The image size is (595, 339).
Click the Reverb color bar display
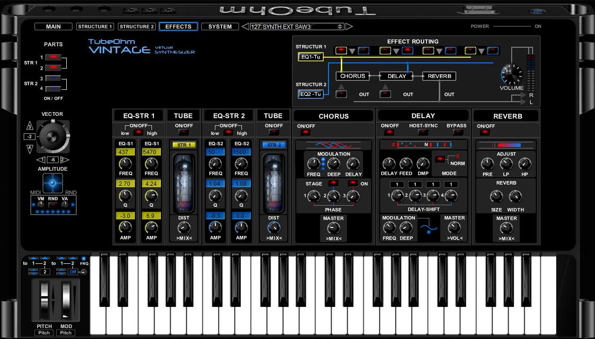tap(506, 145)
